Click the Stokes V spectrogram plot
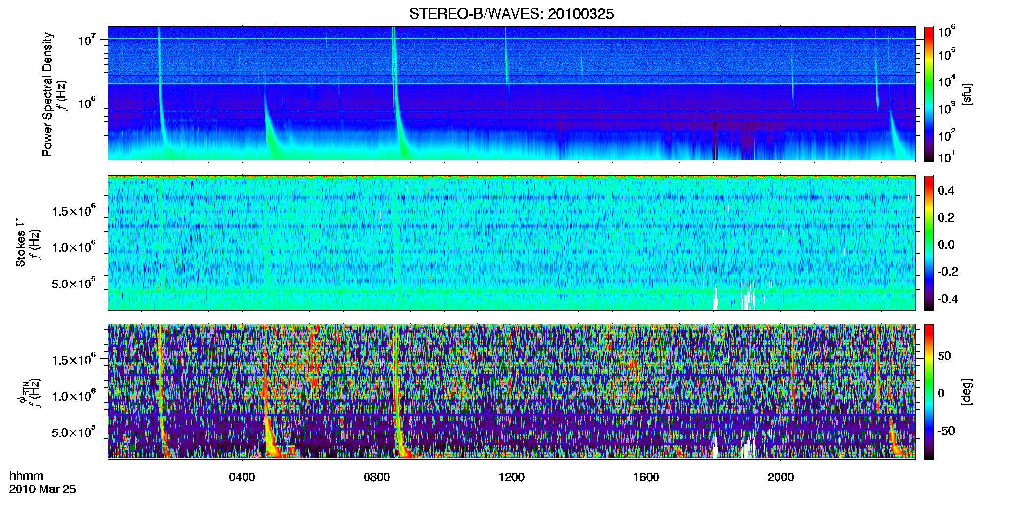 coord(511,243)
